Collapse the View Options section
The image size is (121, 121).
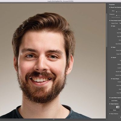point(110,114)
